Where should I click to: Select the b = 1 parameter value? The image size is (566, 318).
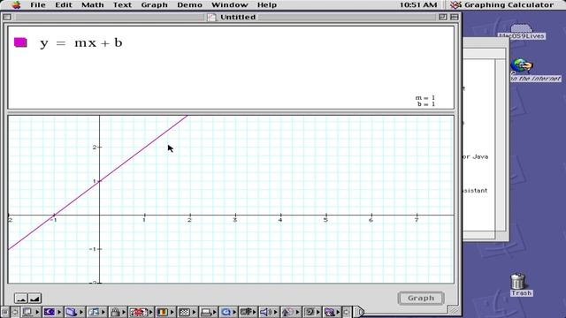coord(426,104)
